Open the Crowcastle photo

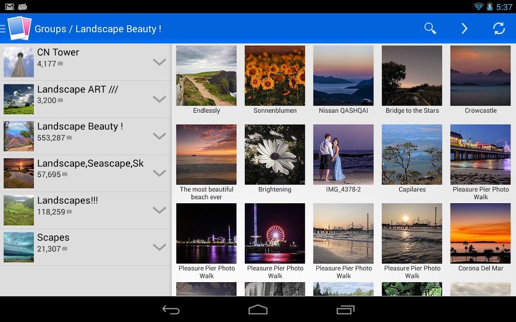tap(480, 75)
